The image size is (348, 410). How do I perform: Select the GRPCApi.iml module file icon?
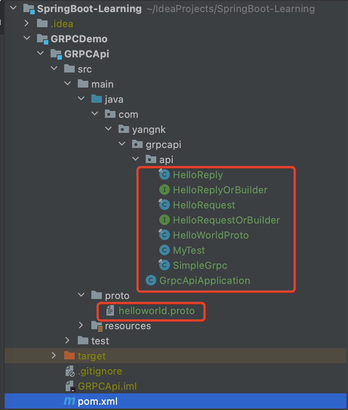click(x=69, y=386)
